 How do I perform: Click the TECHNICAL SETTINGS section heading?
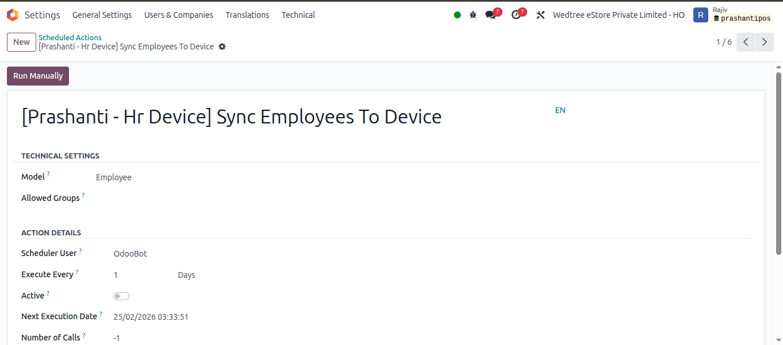coord(60,156)
